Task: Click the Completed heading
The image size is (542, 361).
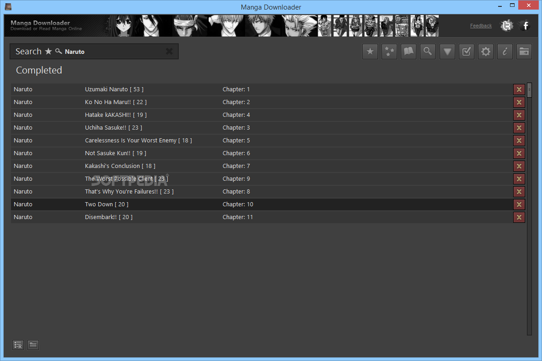Action: [x=39, y=70]
